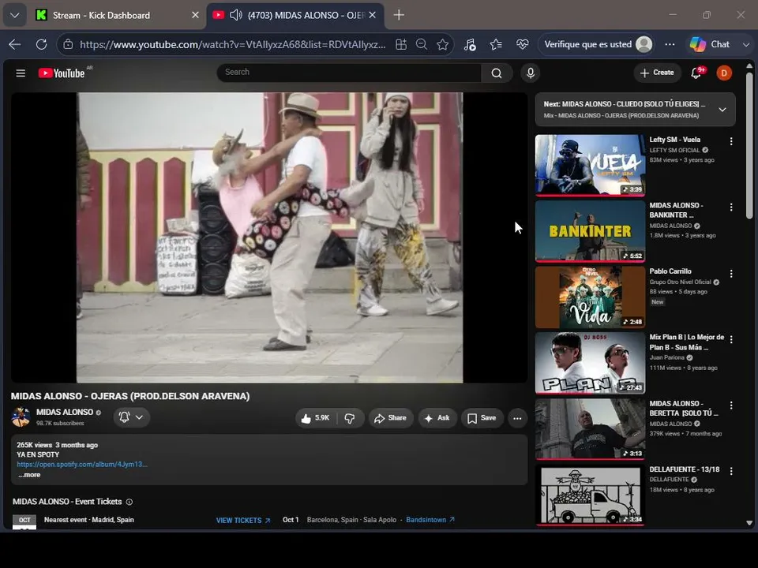Click in the YouTube search field
The width and height of the screenshot is (758, 568).
pyautogui.click(x=349, y=73)
